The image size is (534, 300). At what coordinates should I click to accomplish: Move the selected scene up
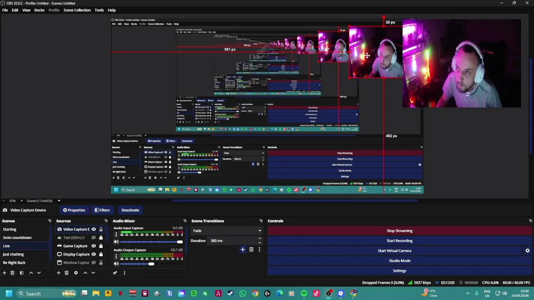(x=31, y=273)
